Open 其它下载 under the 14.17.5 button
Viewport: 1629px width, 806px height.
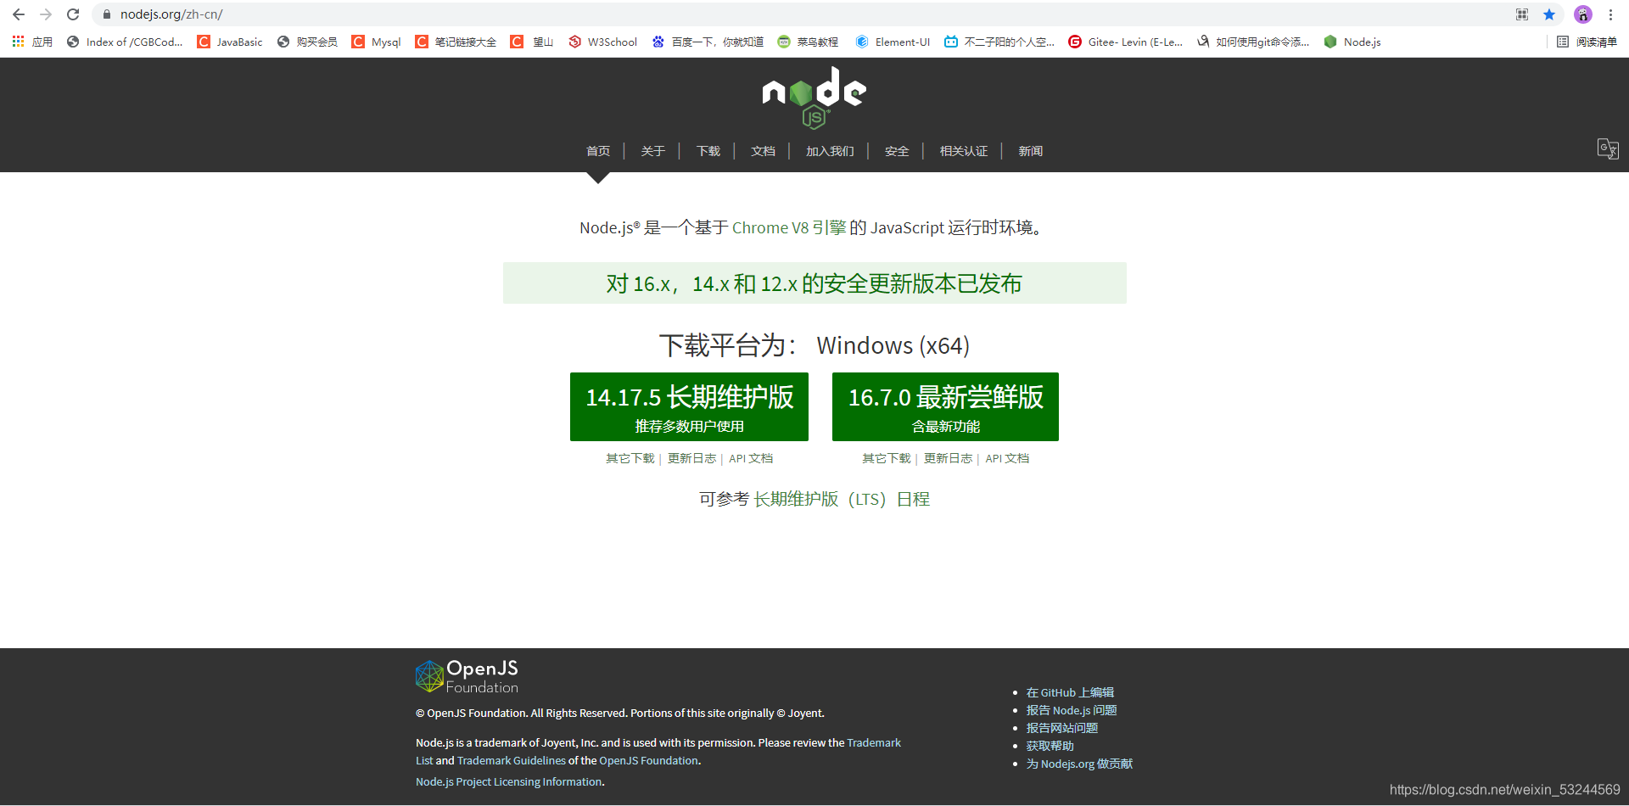630,458
